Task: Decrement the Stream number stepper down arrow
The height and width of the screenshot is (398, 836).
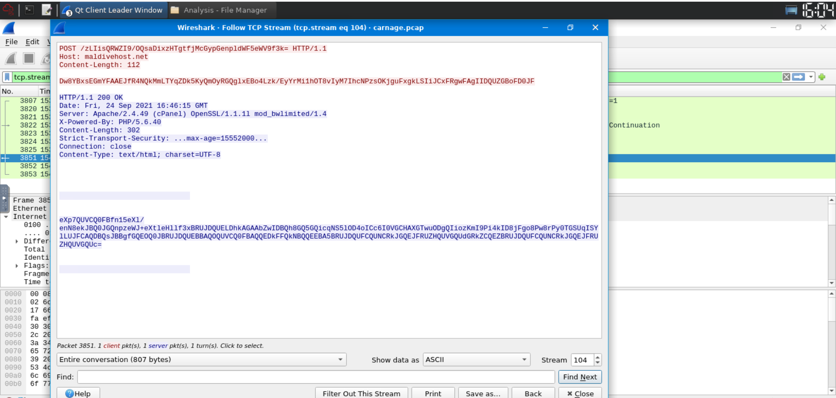Action: point(597,363)
